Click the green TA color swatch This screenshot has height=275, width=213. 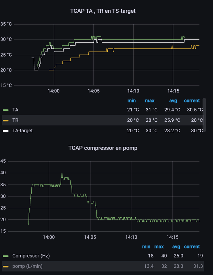(x=5, y=110)
